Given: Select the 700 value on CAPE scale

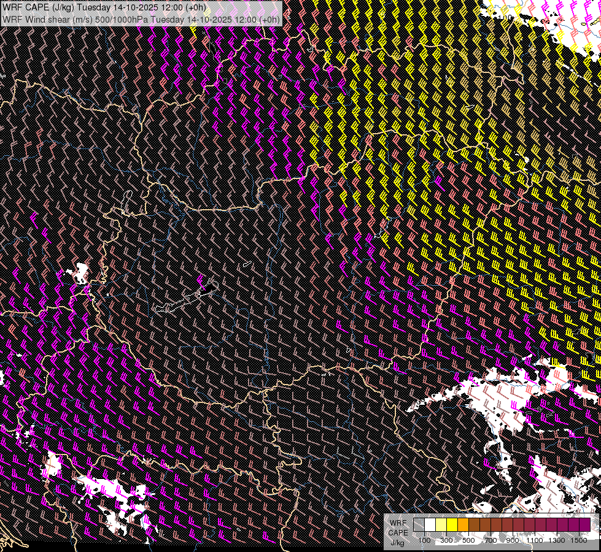Looking at the screenshot, I should click(490, 540).
